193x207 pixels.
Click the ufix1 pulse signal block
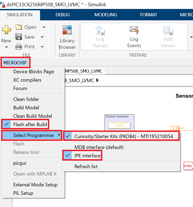[175, 128]
